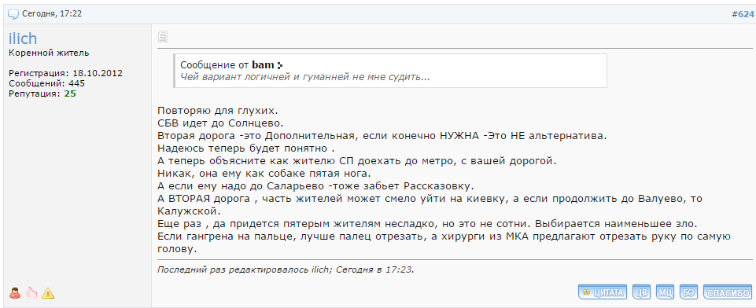
Task: Click the post timestamp Сегодня, 17:22
Action: tap(52, 14)
